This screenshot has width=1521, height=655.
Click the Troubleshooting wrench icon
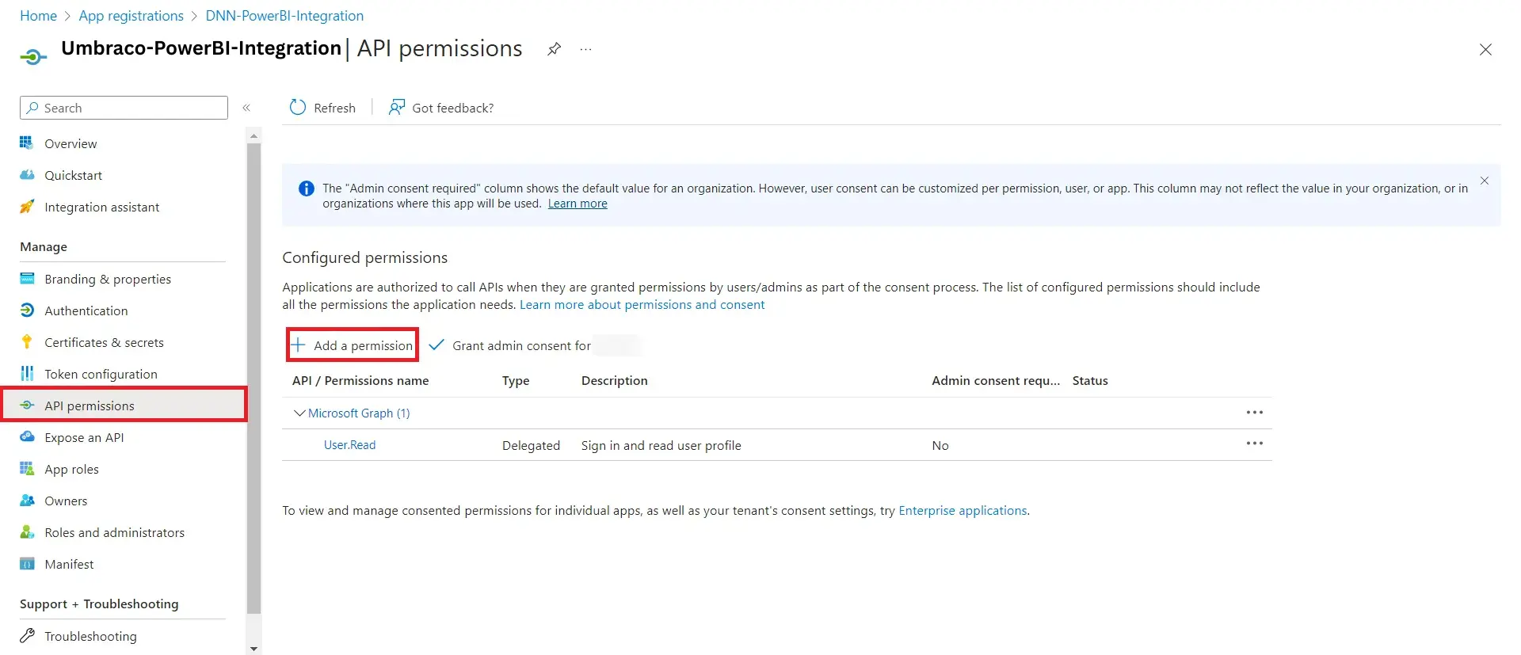27,636
